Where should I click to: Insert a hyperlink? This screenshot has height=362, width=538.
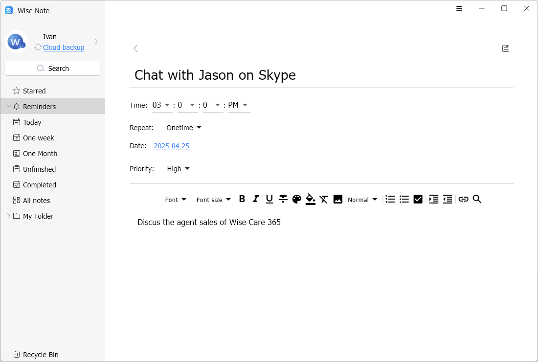[463, 199]
